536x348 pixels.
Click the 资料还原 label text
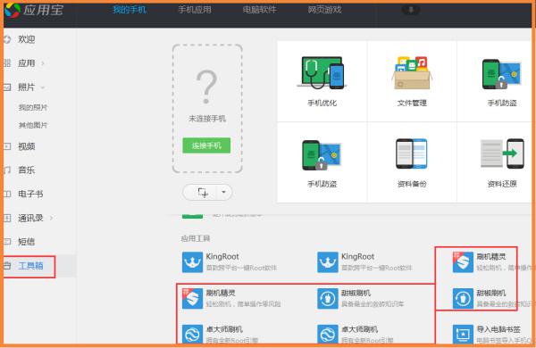[502, 184]
